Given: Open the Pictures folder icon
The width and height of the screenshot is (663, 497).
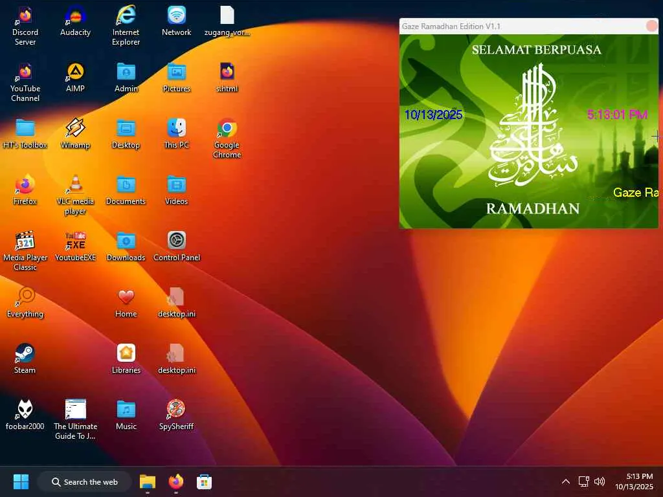Looking at the screenshot, I should [x=176, y=78].
